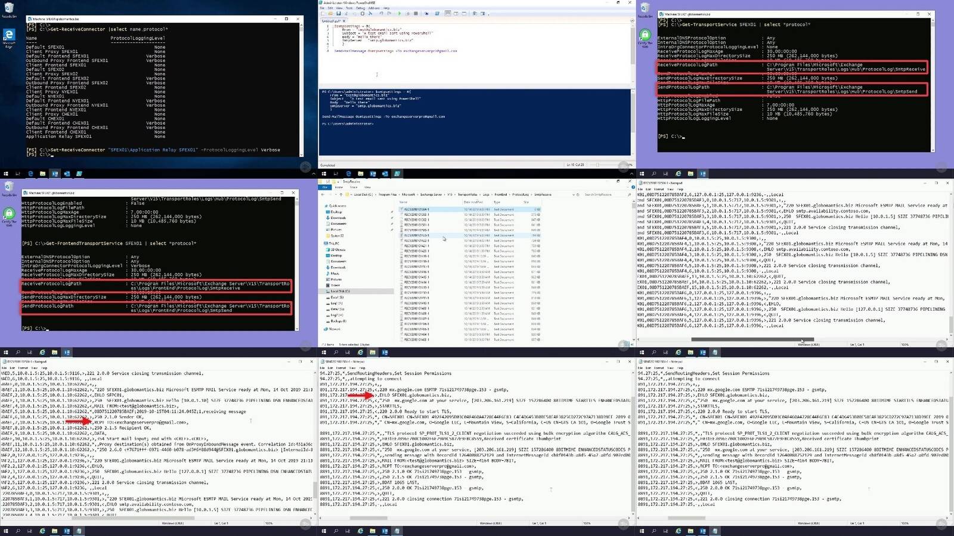954x536 pixels.
Task: Show script pane on top in ISE toolbar
Action: [448, 13]
